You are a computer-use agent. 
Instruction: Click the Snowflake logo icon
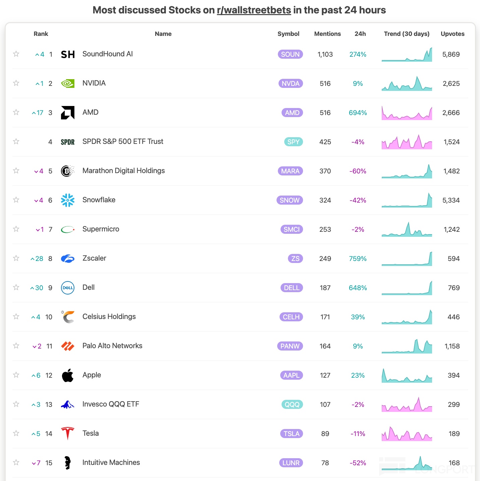(68, 200)
